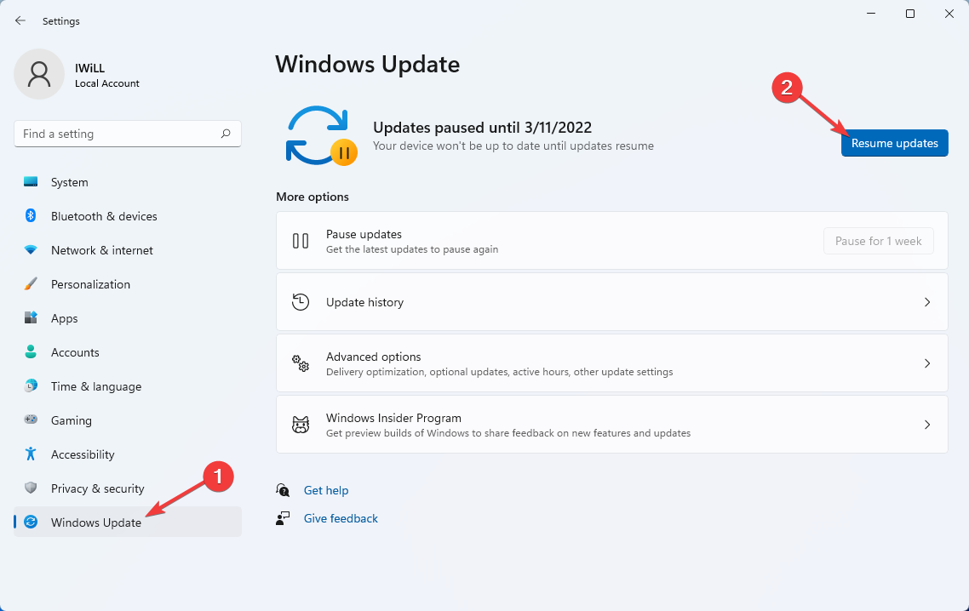Viewport: 969px width, 611px height.
Task: Open Accessibility settings
Action: [x=128, y=454]
